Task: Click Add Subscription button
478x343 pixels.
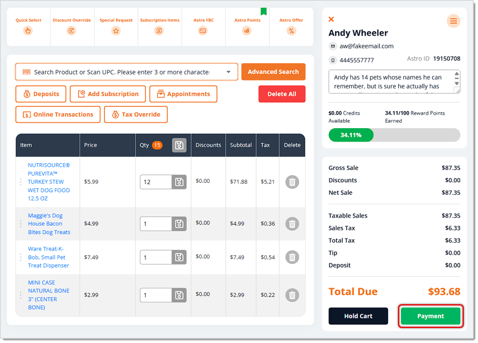Action: (108, 94)
